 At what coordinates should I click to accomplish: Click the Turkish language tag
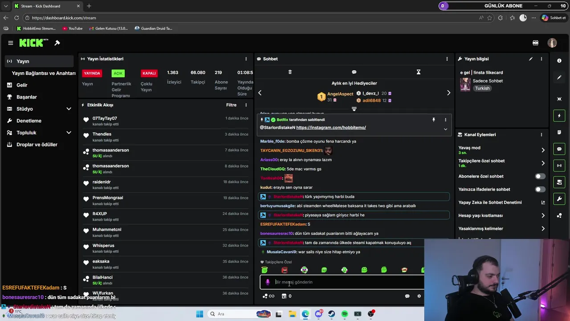tap(482, 88)
